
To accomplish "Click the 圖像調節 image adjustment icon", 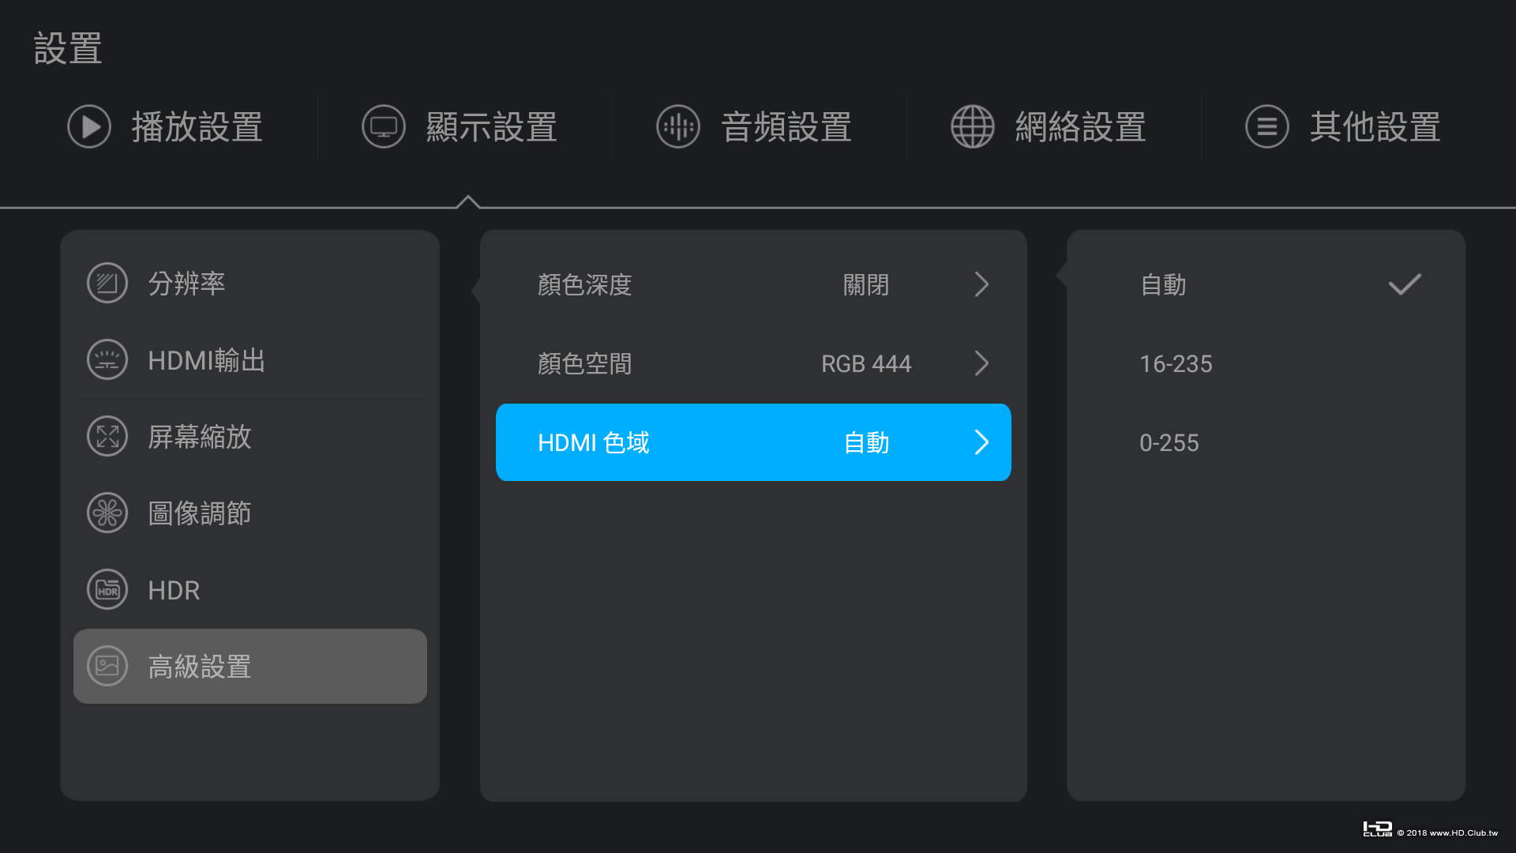I will point(107,513).
